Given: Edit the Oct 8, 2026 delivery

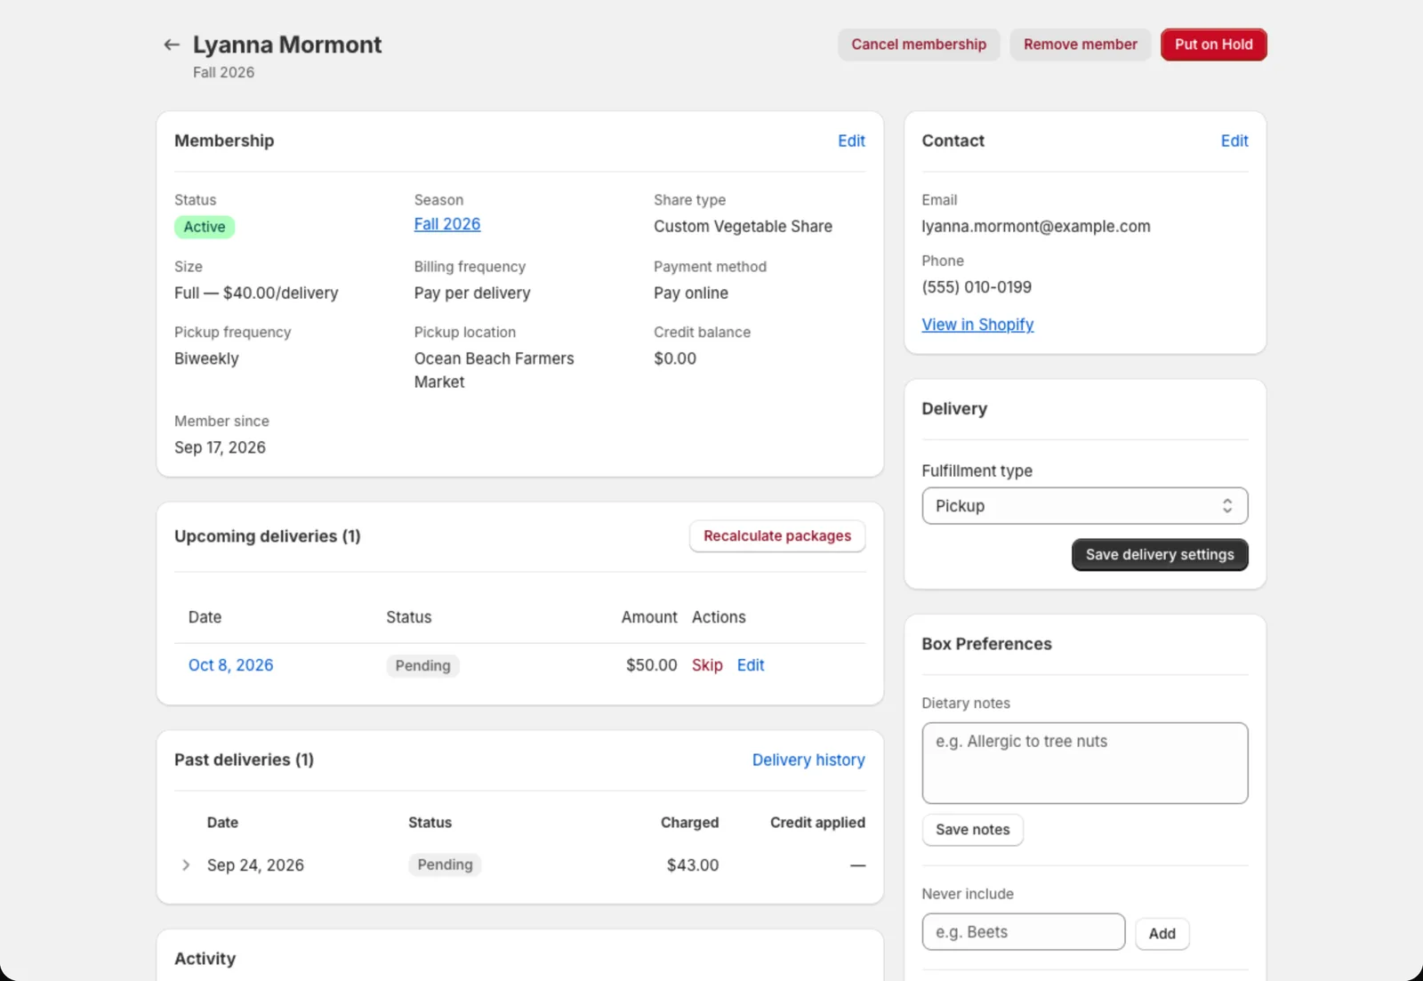Looking at the screenshot, I should (x=751, y=665).
